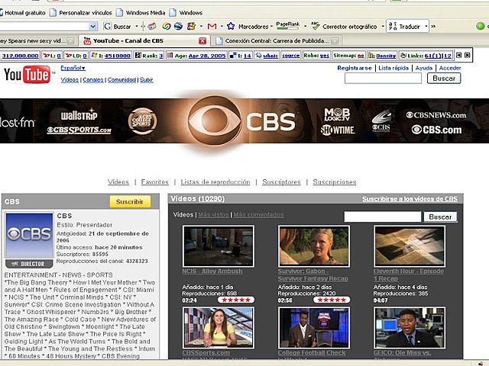The width and height of the screenshot is (489, 366).
Task: Go to YouTube Vídeos navigation link
Action: coord(70,79)
